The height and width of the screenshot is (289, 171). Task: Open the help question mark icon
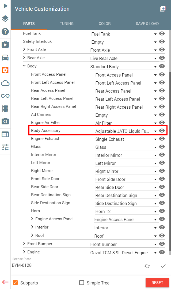click(x=5, y=32)
